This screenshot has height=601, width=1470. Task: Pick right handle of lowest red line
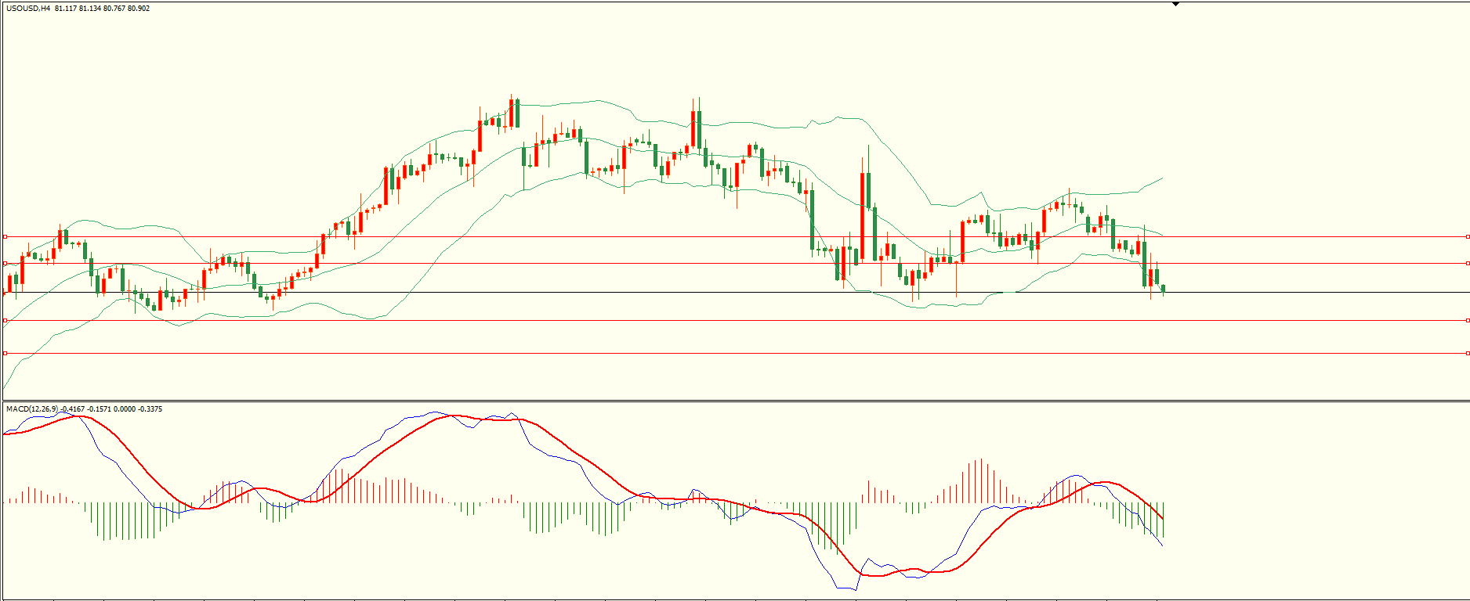pyautogui.click(x=1467, y=354)
